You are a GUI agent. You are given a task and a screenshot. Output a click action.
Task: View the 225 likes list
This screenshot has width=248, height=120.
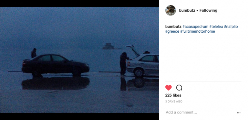click(x=173, y=95)
